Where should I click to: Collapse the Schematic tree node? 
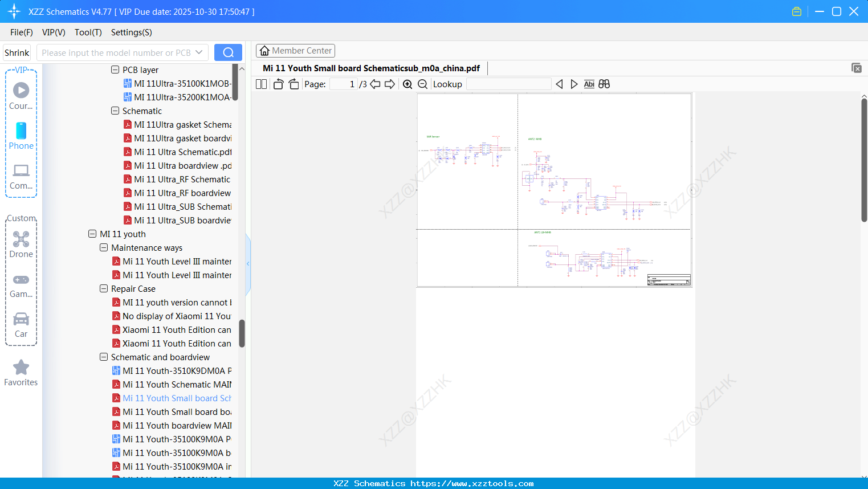coord(115,111)
